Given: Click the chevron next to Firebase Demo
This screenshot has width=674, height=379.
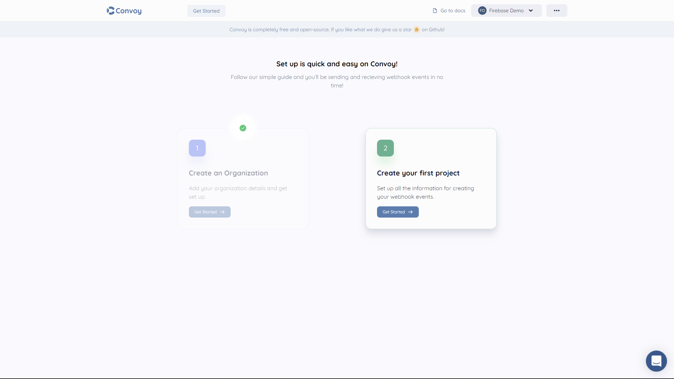Looking at the screenshot, I should 530,11.
